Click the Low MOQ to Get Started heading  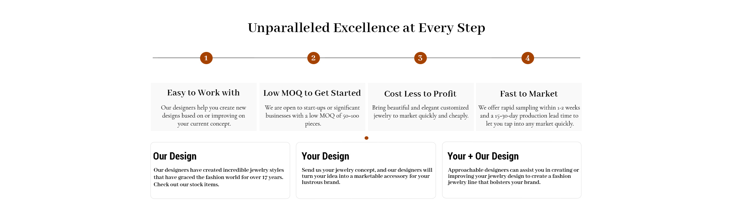(312, 93)
